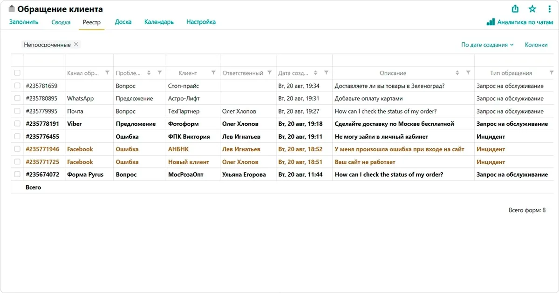Viewport: 559px width, 293px height.
Task: Open the filter on the Клиент column
Action: (213, 73)
